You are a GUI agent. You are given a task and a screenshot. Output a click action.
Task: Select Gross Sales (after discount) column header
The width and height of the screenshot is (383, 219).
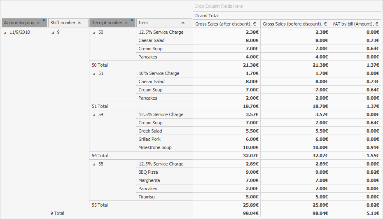226,24
